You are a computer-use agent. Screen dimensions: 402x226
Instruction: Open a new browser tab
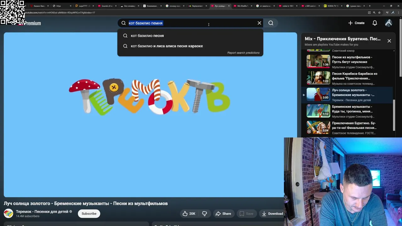[370, 6]
